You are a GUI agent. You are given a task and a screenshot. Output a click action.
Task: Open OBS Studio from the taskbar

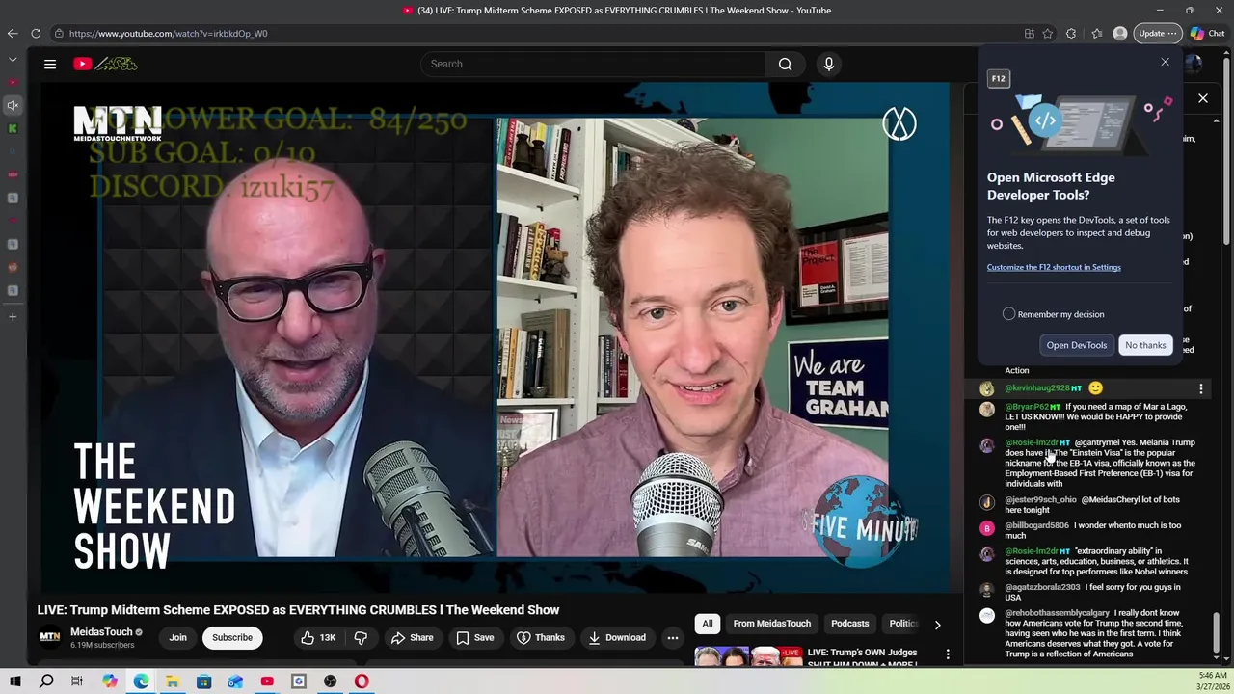coord(331,681)
